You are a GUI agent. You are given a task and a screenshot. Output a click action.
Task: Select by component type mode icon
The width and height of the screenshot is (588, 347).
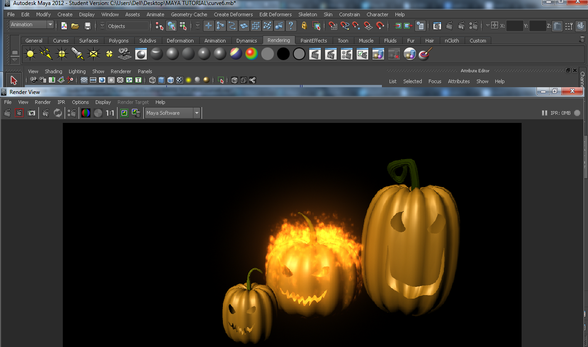click(183, 26)
